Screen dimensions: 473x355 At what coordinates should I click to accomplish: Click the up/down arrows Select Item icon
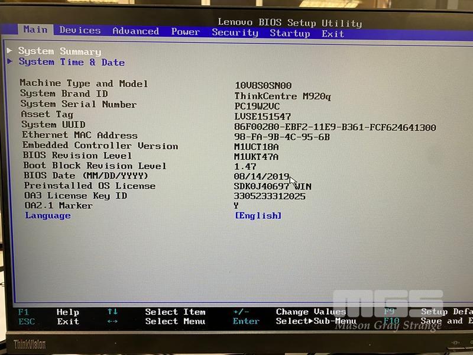(112, 311)
